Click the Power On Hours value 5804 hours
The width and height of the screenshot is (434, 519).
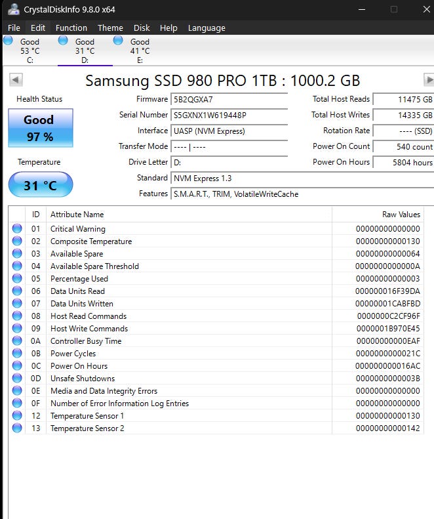tap(403, 163)
